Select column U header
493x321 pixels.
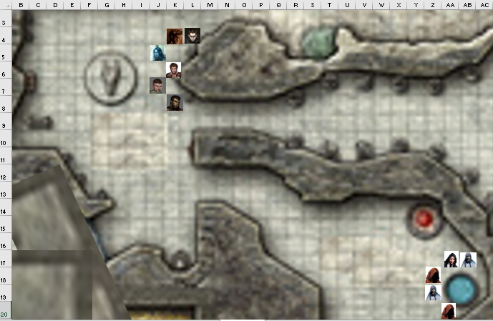pos(347,5)
